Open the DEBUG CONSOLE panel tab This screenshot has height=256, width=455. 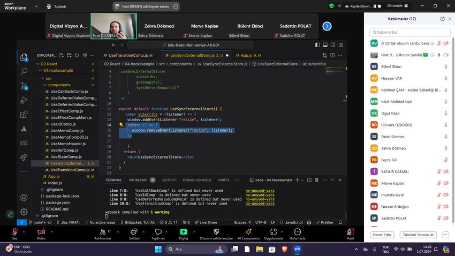pyautogui.click(x=197, y=180)
